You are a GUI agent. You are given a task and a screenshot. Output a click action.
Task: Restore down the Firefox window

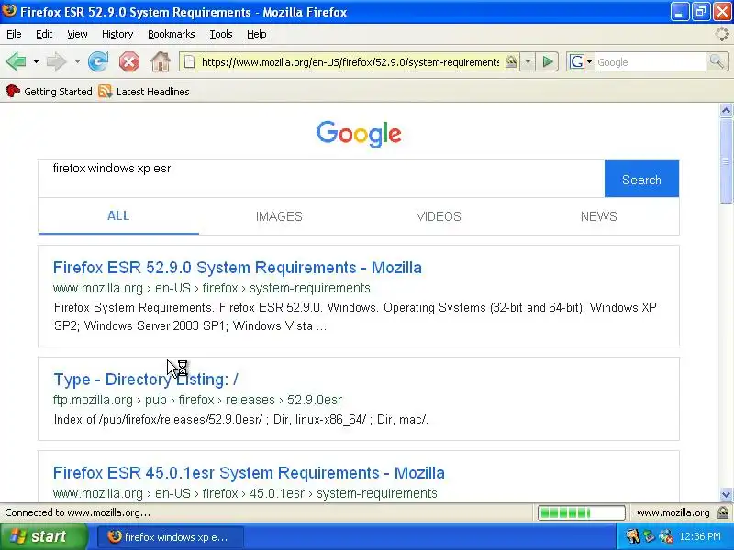click(700, 12)
